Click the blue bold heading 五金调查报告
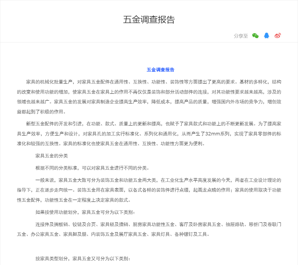This screenshot has height=265, width=298. point(161,70)
